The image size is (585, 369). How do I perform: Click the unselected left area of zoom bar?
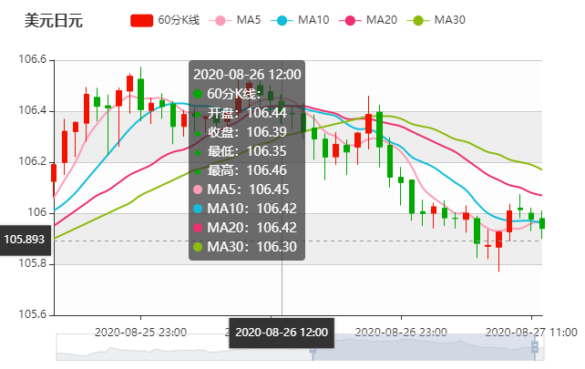pyautogui.click(x=182, y=346)
